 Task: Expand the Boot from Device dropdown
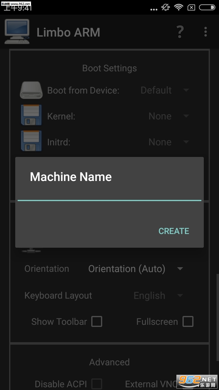pos(164,90)
